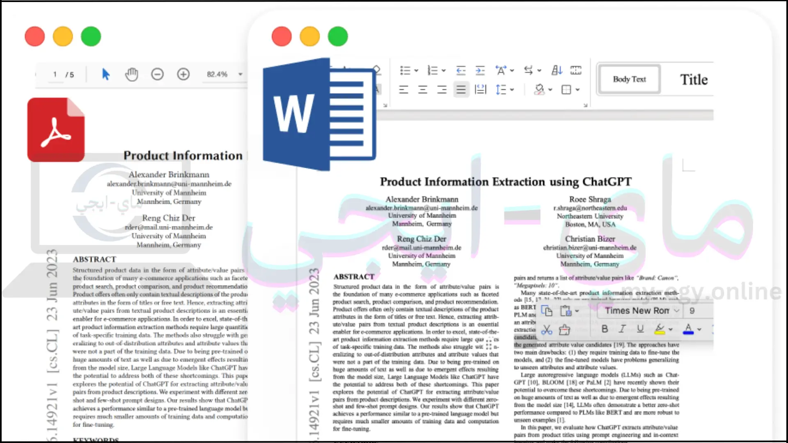Click rder@mail.uni-mannheim.de in PDF viewer
The width and height of the screenshot is (788, 443).
point(169,227)
